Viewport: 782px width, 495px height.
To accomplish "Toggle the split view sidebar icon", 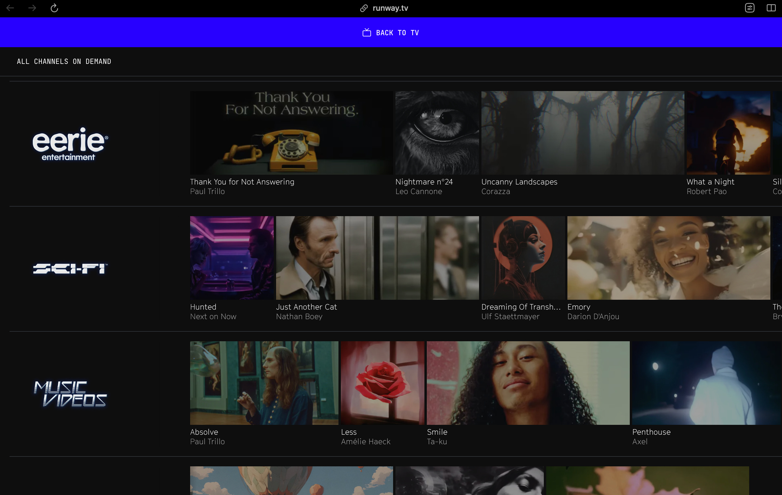I will [771, 8].
